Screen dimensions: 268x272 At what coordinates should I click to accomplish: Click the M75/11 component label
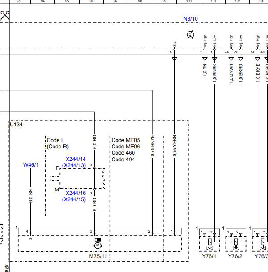click(x=98, y=256)
